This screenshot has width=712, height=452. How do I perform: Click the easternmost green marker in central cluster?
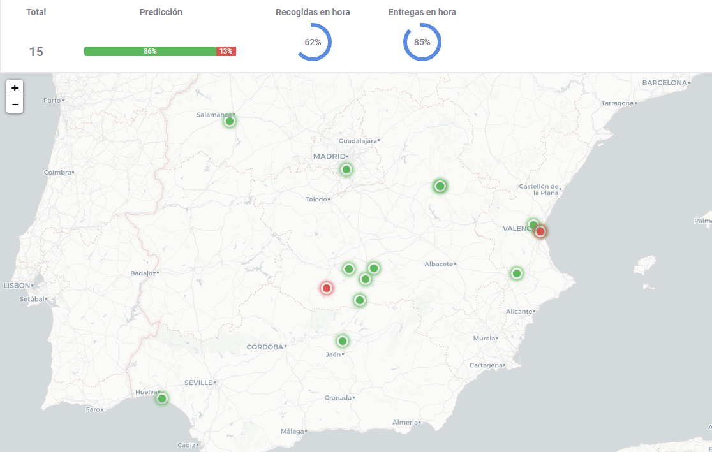tap(374, 268)
